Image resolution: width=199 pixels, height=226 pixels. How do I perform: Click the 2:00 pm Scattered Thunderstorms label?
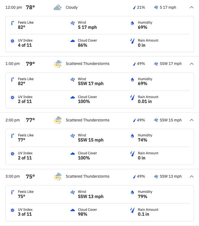point(87,120)
